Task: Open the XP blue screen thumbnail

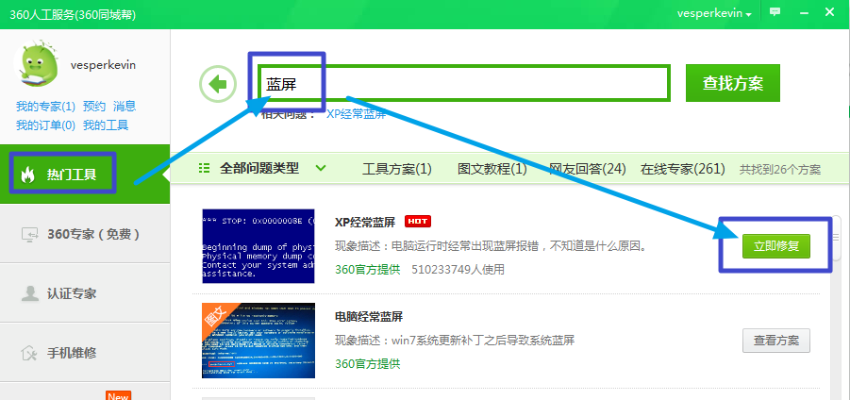Action: 258,246
